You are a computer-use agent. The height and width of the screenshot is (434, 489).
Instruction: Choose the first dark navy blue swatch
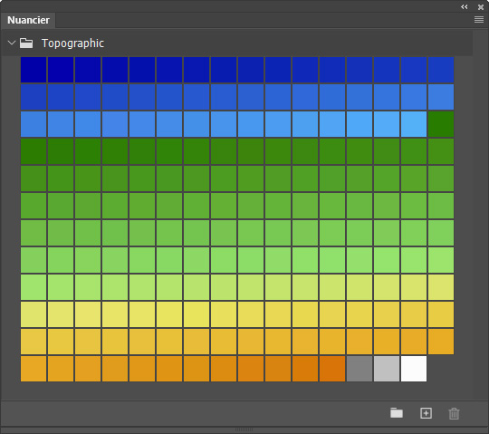click(x=34, y=70)
